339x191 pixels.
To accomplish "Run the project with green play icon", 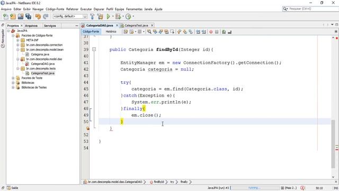I will pos(108,16).
